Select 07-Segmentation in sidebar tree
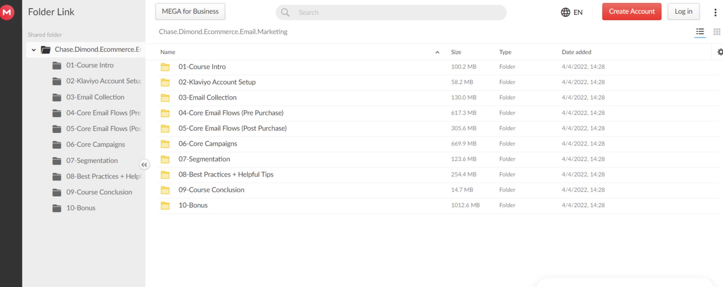723x287 pixels. 92,160
